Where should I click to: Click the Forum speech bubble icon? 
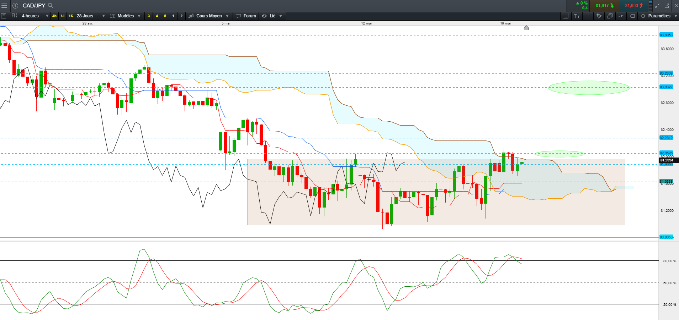pos(238,16)
